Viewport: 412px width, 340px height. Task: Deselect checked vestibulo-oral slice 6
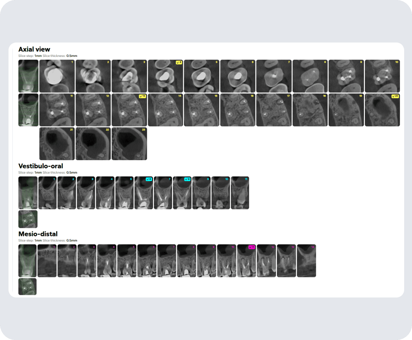[x=149, y=179]
